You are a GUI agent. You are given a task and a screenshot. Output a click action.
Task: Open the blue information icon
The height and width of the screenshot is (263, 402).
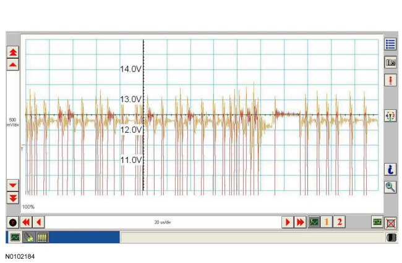coord(390,169)
